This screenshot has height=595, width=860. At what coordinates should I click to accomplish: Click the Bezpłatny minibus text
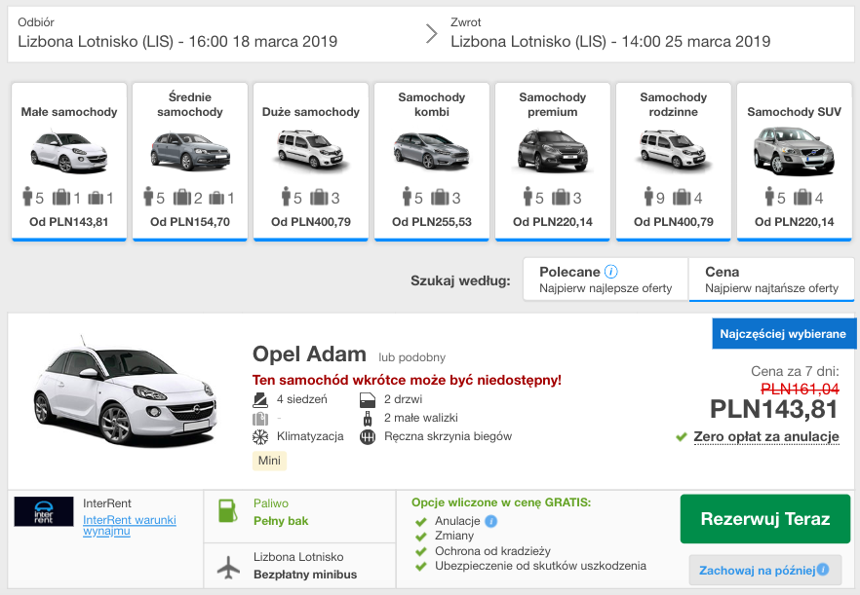coord(305,575)
